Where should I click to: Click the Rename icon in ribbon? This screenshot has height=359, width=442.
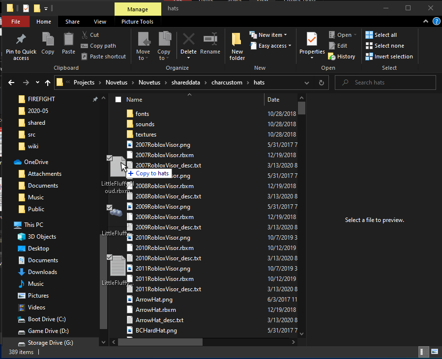pyautogui.click(x=210, y=40)
